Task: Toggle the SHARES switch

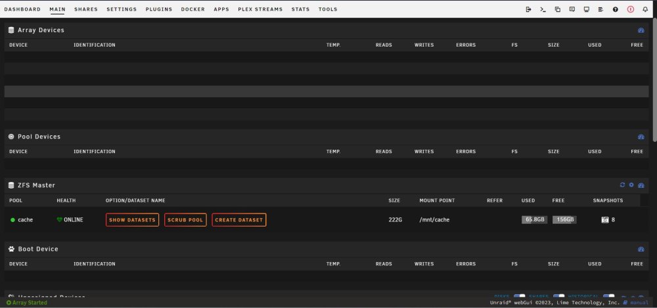Action: [x=558, y=296]
